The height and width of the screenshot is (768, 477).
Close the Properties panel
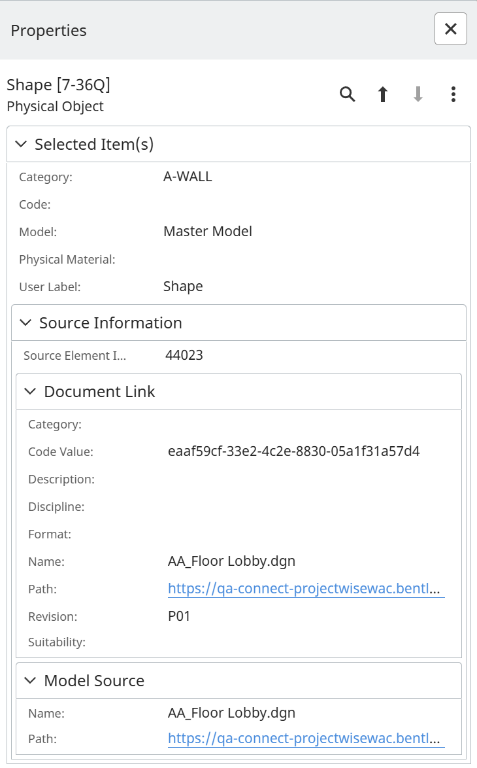coord(450,29)
